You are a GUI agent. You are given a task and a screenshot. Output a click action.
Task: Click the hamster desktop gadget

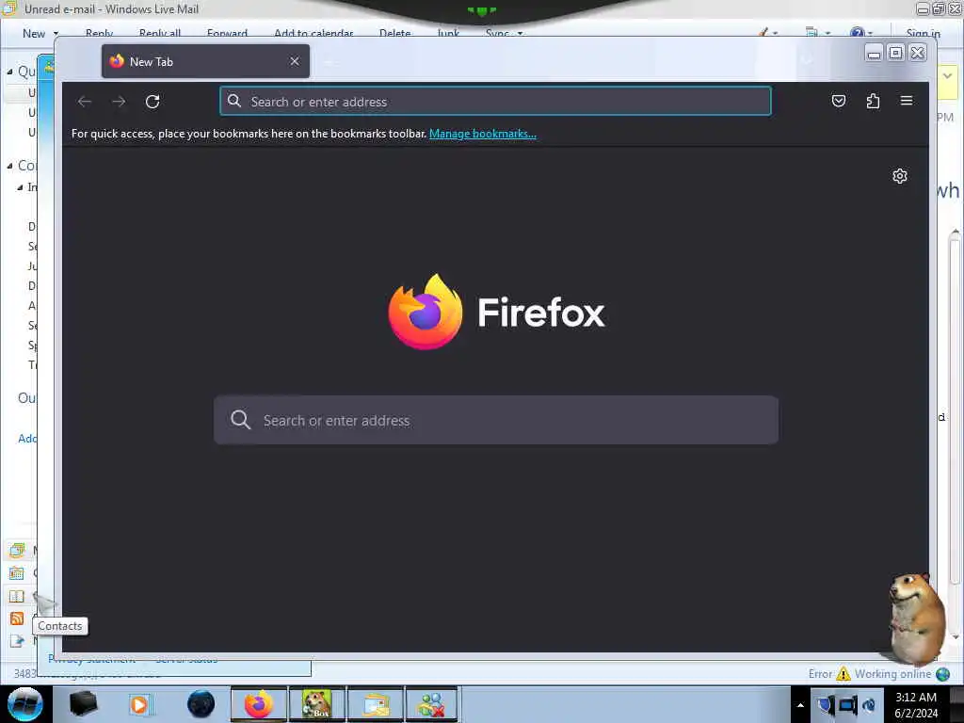coord(917,618)
